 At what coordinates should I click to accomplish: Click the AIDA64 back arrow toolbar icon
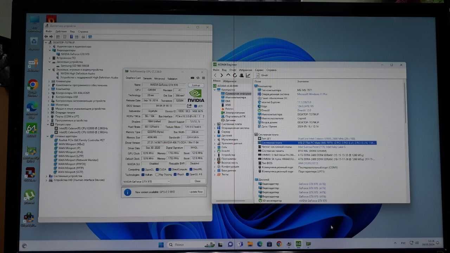(215, 75)
